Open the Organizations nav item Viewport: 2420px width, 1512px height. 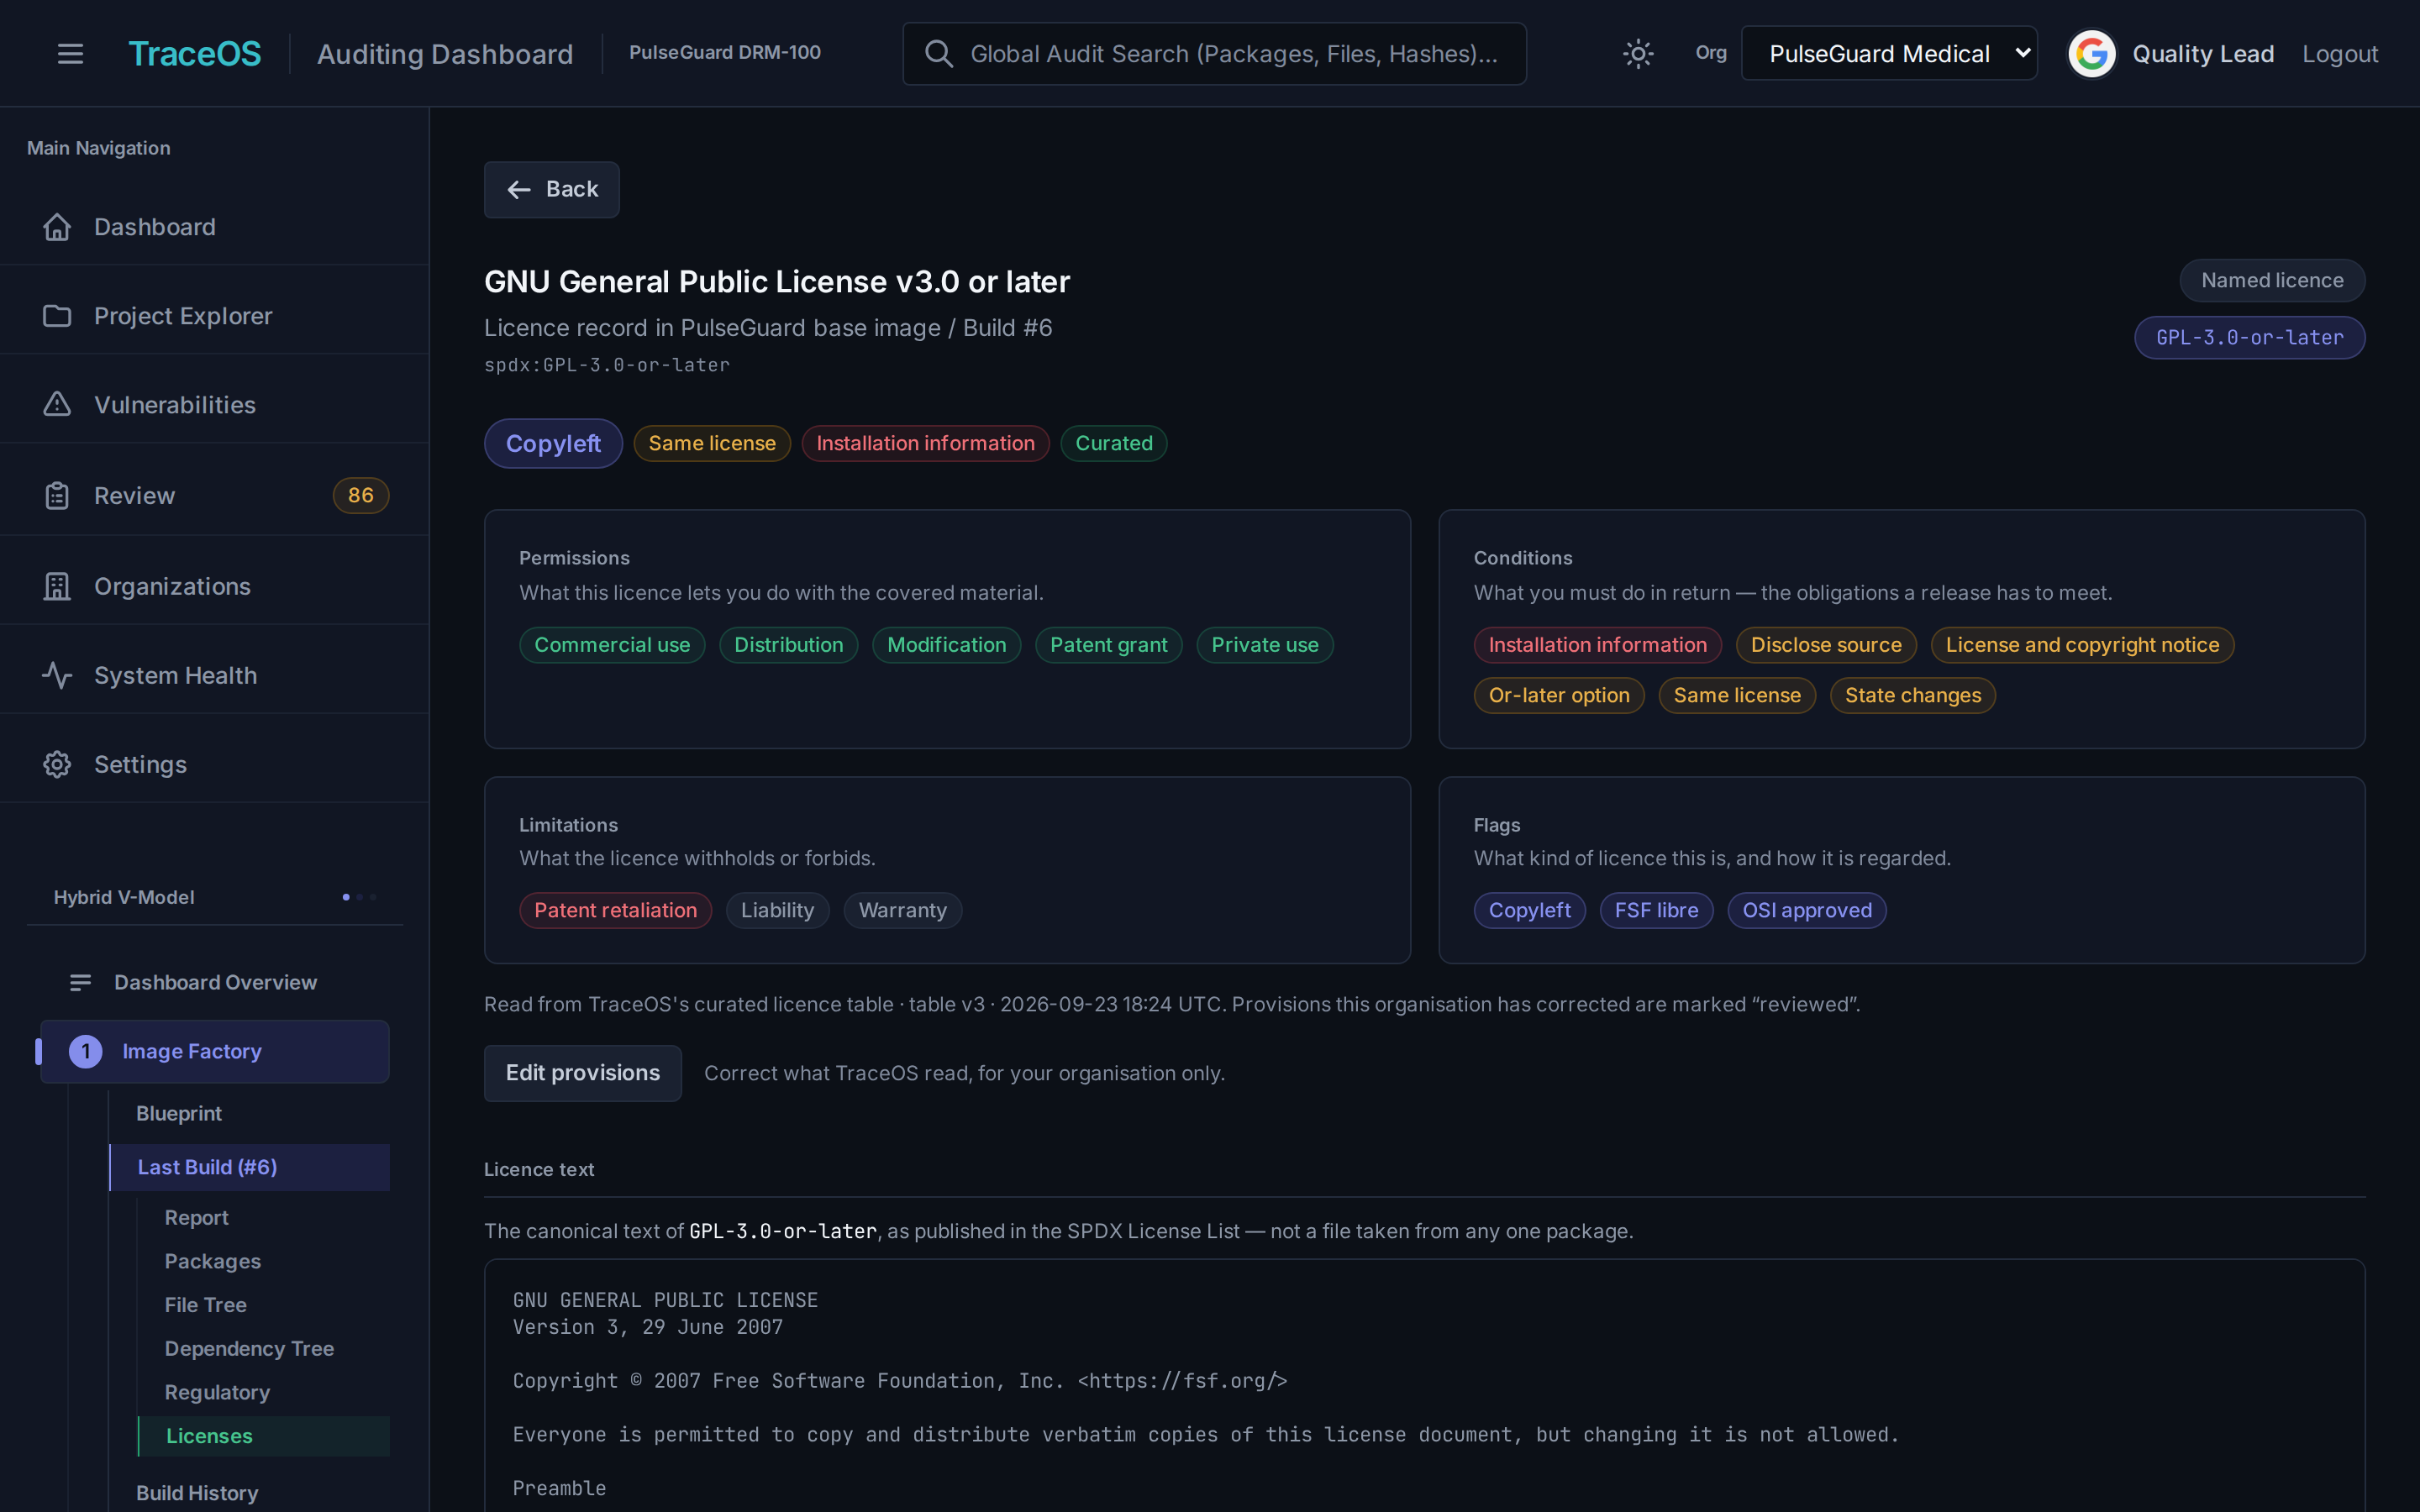(x=214, y=586)
